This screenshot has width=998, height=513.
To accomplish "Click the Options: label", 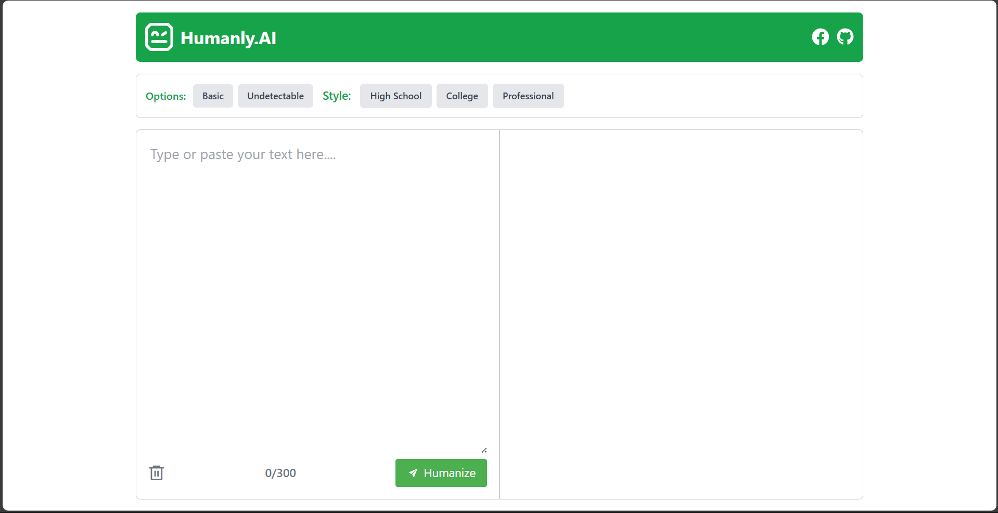I will (166, 96).
